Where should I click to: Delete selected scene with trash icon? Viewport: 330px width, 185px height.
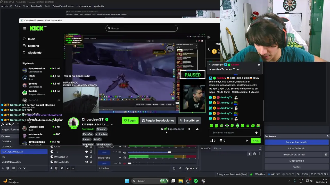click(8, 168)
